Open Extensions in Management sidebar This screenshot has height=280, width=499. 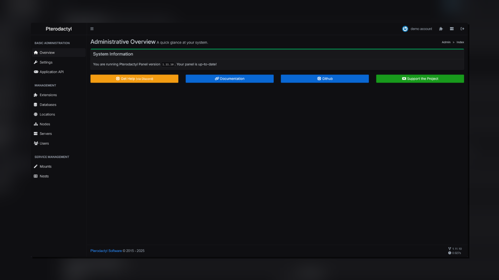click(48, 95)
